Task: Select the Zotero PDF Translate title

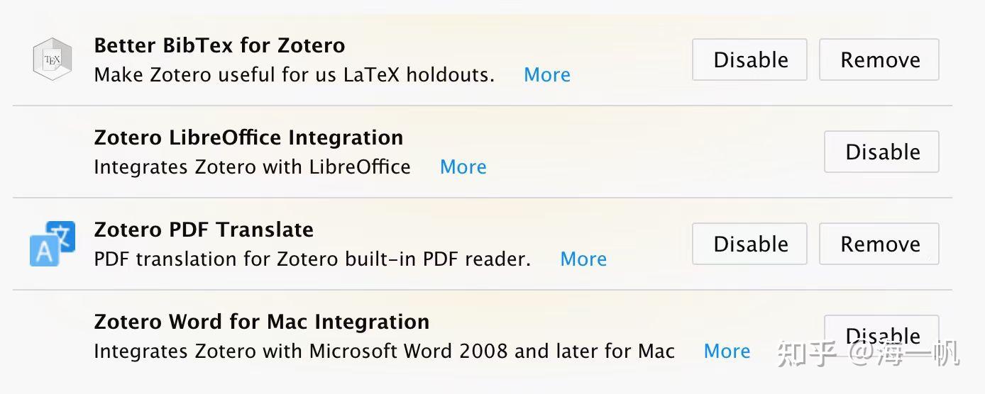Action: [x=204, y=230]
